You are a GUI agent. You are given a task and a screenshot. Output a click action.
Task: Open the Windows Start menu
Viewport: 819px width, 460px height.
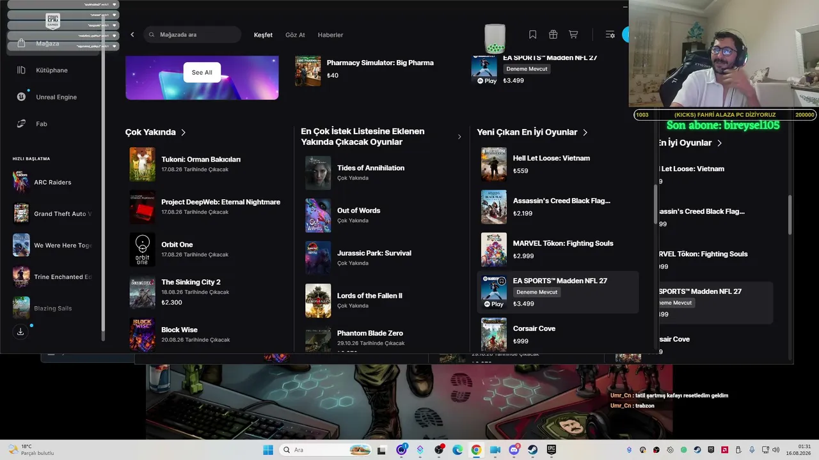[268, 450]
